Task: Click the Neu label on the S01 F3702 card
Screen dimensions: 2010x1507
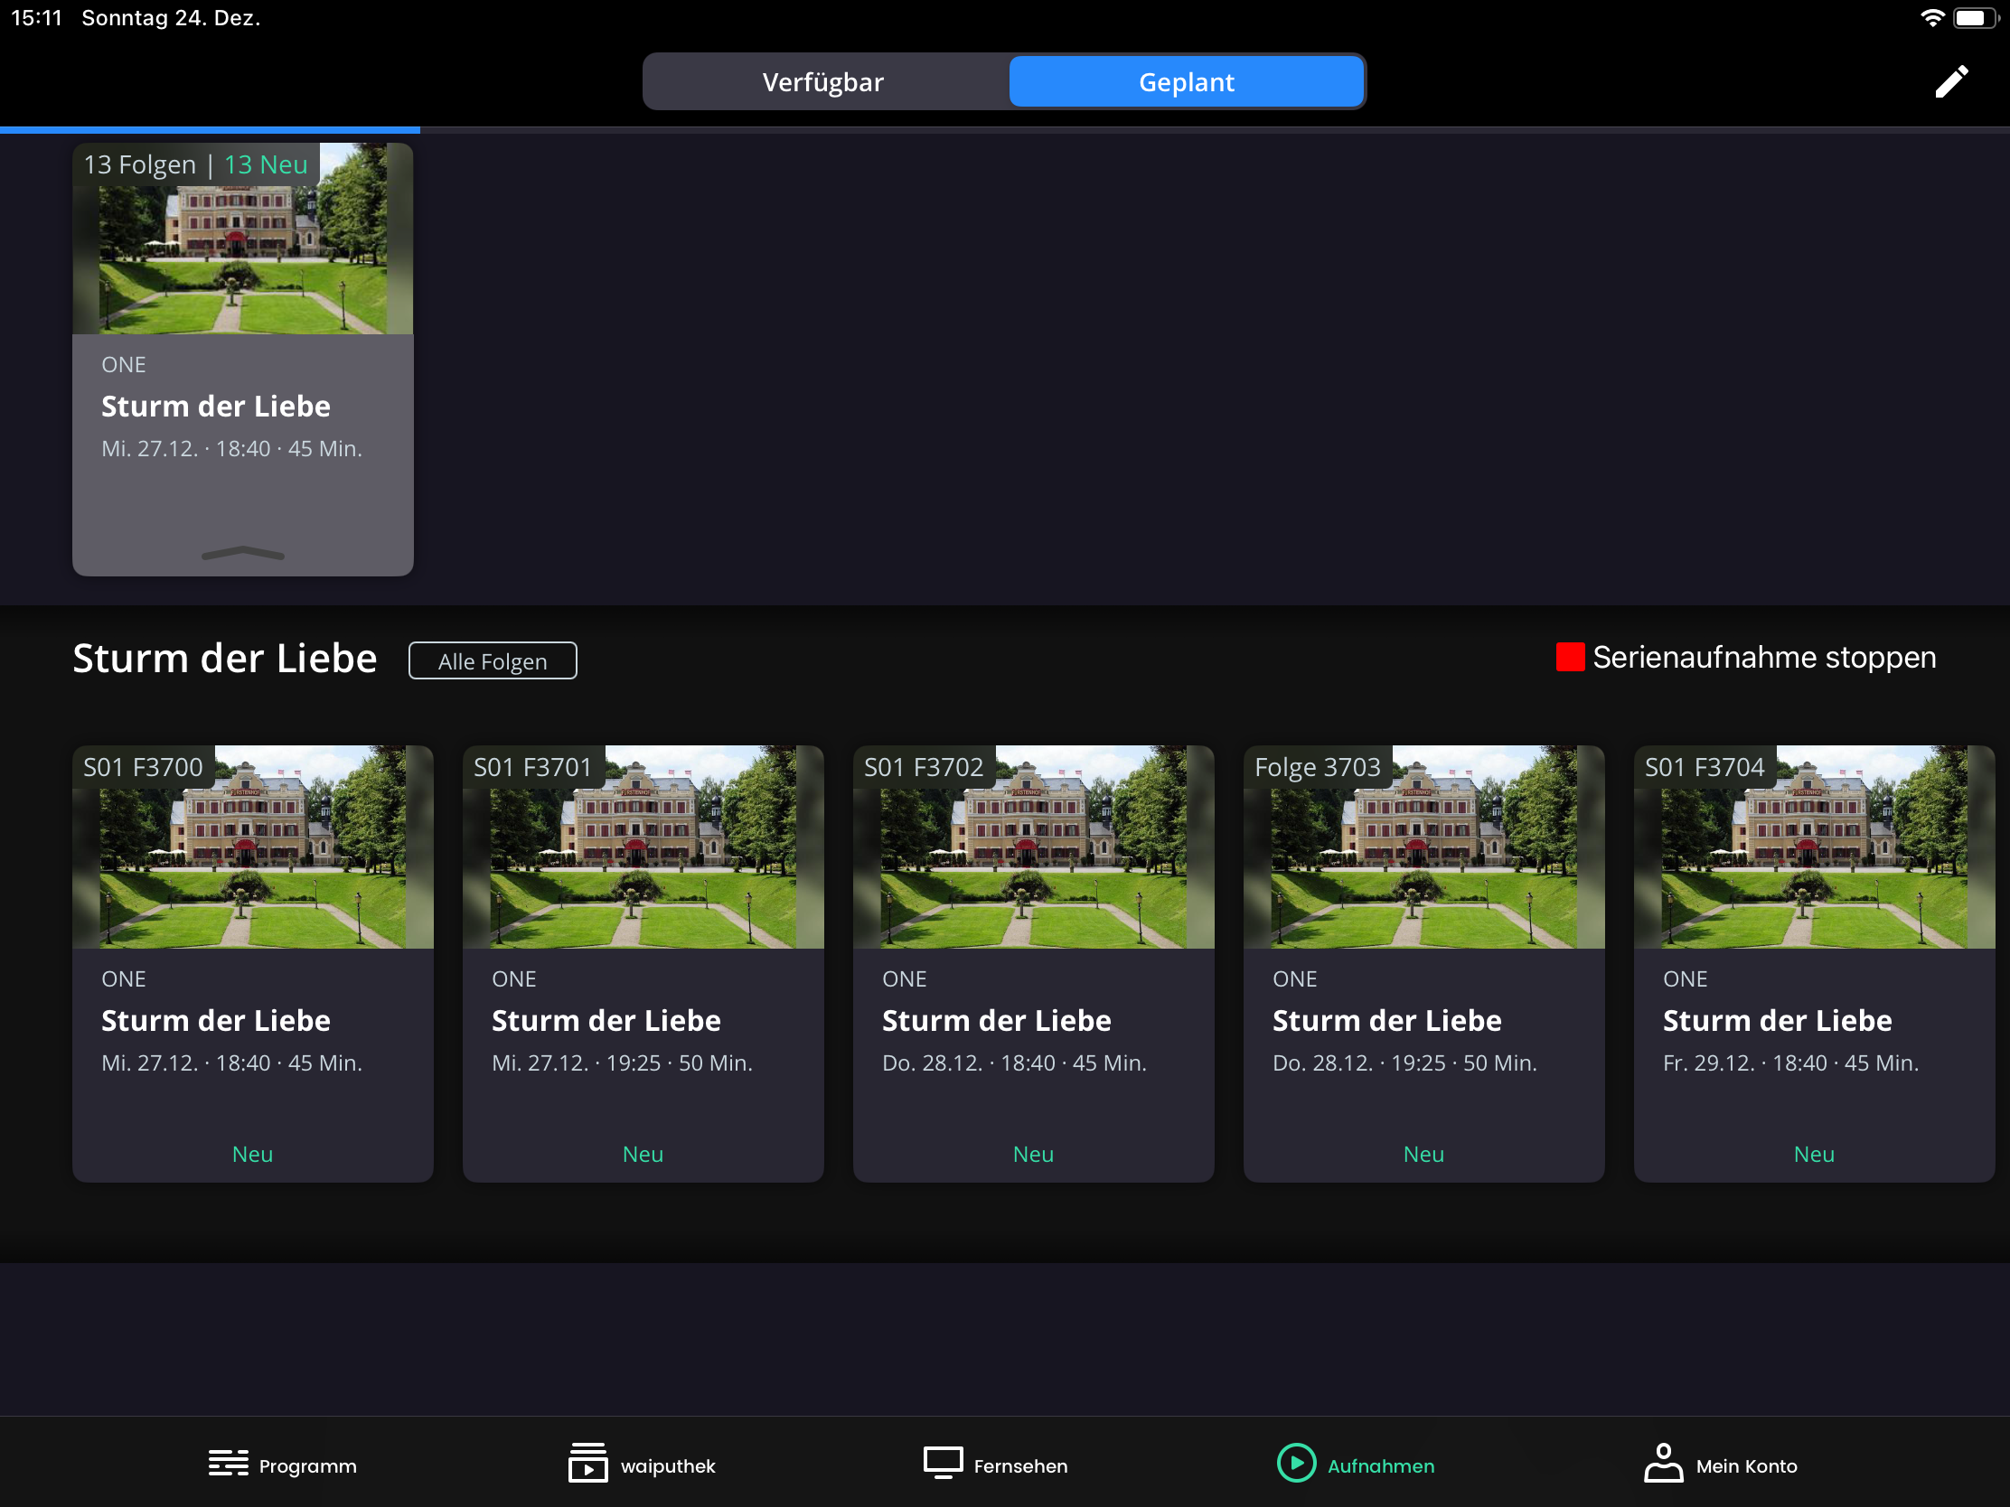Action: tap(1033, 1154)
